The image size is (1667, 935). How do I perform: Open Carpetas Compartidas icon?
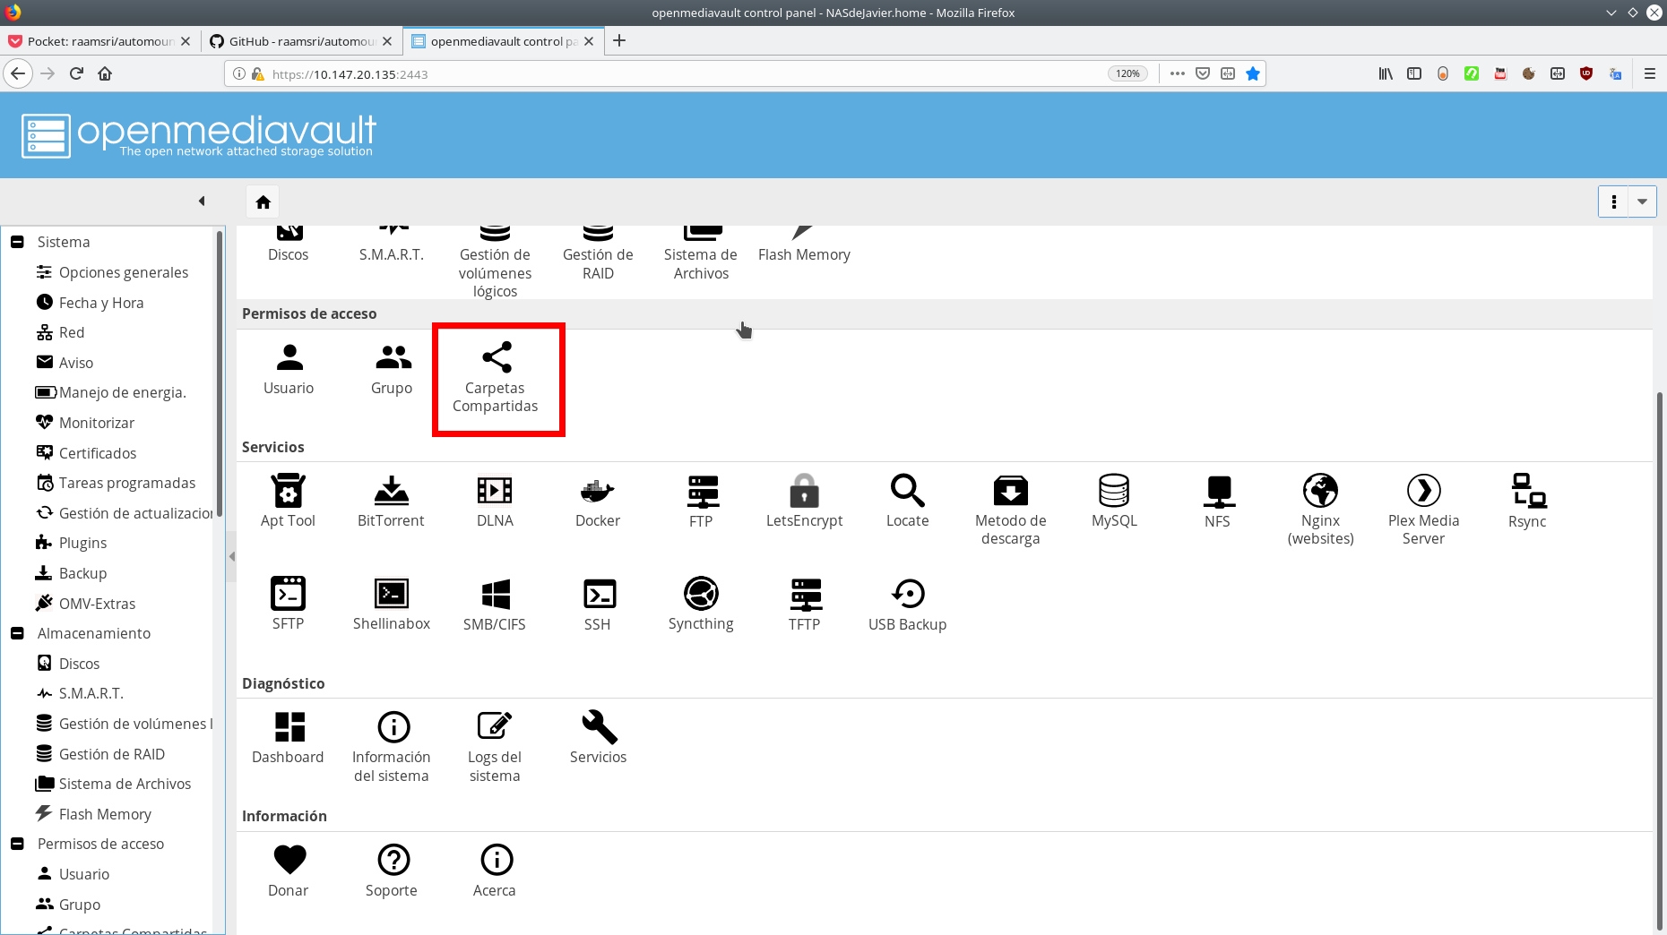(x=496, y=378)
